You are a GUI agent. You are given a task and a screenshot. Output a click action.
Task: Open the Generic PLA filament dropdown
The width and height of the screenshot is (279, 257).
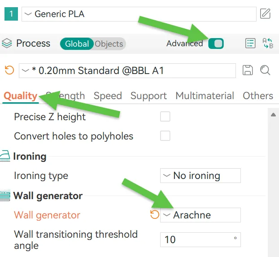point(139,14)
